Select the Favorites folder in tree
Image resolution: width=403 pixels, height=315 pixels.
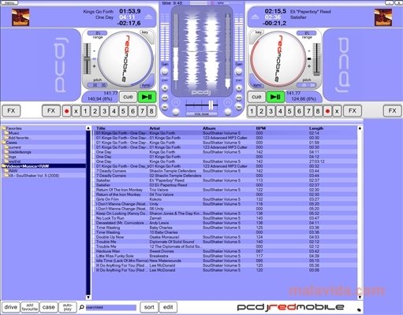(x=14, y=128)
